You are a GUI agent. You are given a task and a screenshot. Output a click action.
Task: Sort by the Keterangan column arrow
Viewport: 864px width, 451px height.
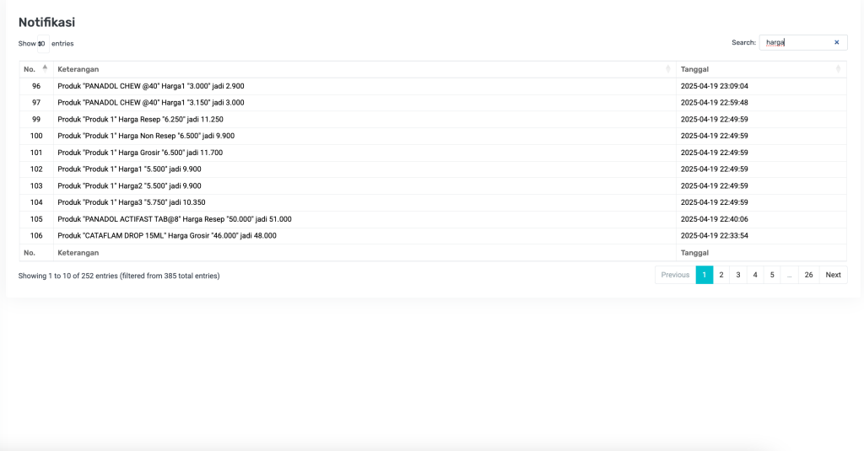pyautogui.click(x=668, y=68)
